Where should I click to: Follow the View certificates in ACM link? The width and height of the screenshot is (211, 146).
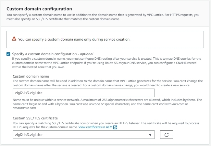[x=95, y=127]
